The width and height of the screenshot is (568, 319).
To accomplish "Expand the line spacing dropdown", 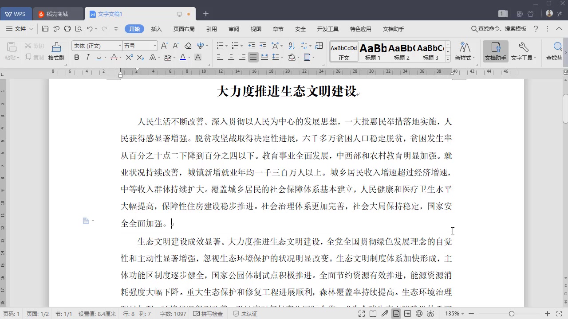I will (x=282, y=57).
